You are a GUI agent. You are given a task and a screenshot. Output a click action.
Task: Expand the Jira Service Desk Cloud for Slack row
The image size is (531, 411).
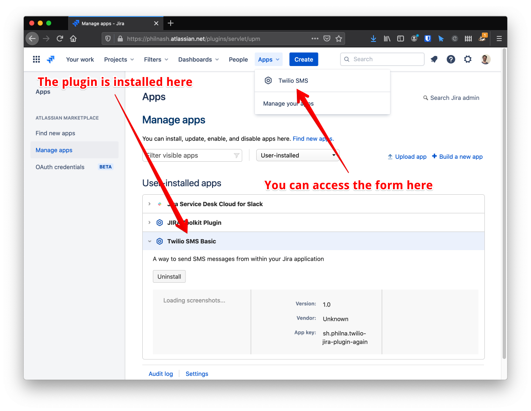tap(149, 204)
